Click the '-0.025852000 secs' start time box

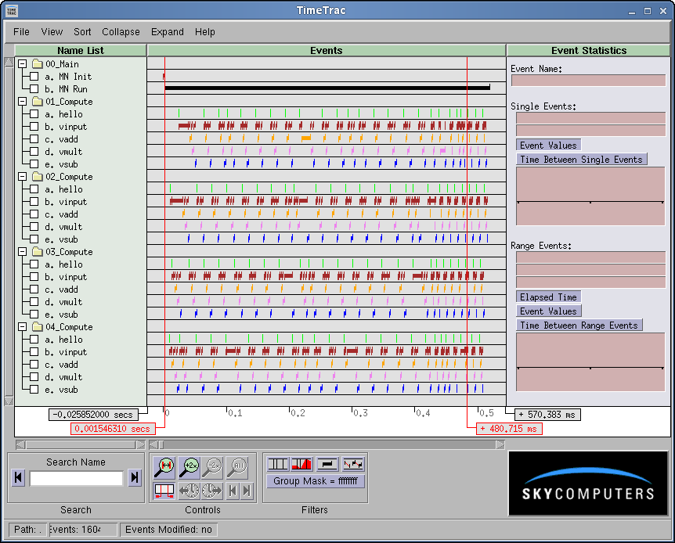point(93,415)
